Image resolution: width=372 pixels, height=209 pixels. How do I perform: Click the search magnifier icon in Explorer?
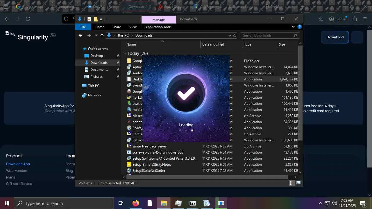[x=295, y=35]
